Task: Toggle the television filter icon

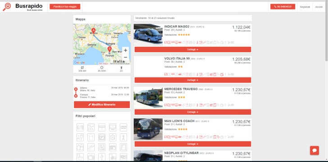Action: 91,157
